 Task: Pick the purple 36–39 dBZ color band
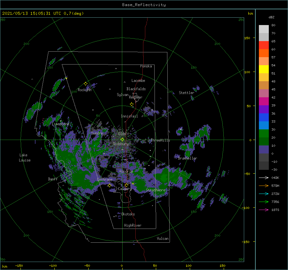pos(264,109)
